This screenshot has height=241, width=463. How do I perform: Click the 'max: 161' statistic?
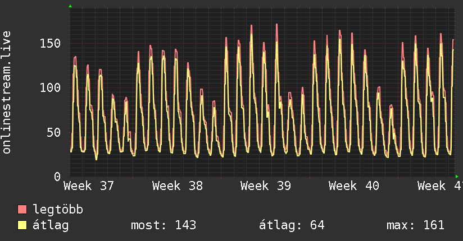tap(415, 225)
